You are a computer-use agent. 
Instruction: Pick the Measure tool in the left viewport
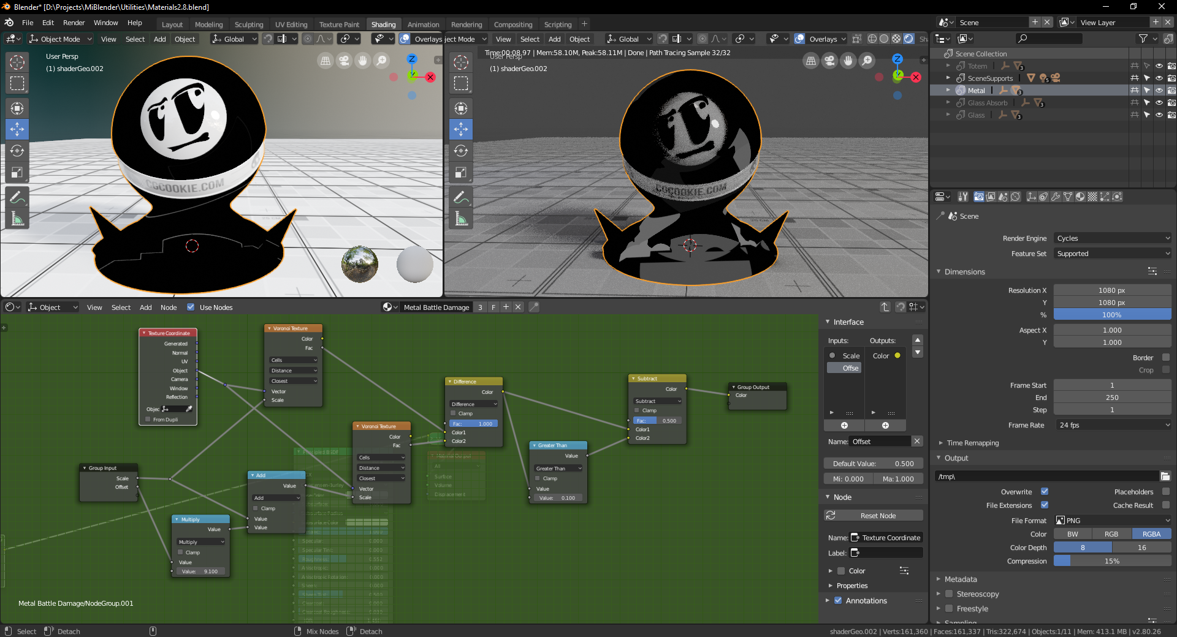click(17, 219)
